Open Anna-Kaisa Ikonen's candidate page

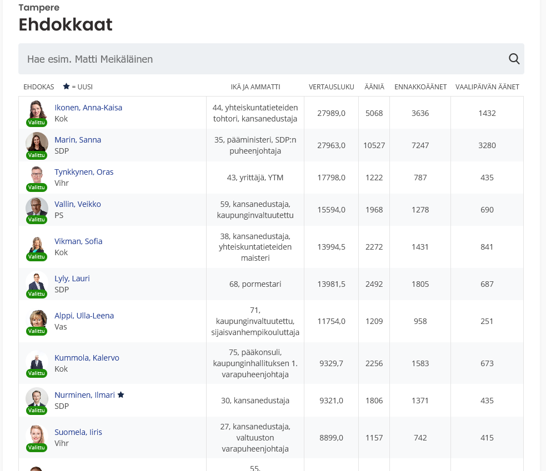click(x=88, y=108)
